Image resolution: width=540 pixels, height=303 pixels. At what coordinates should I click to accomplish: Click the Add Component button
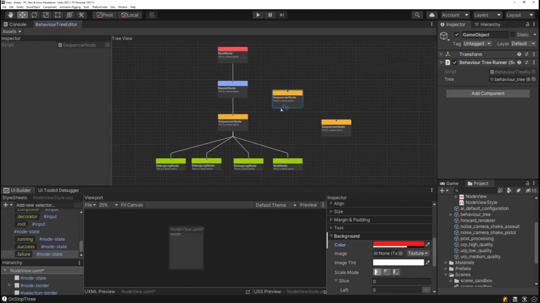click(488, 93)
